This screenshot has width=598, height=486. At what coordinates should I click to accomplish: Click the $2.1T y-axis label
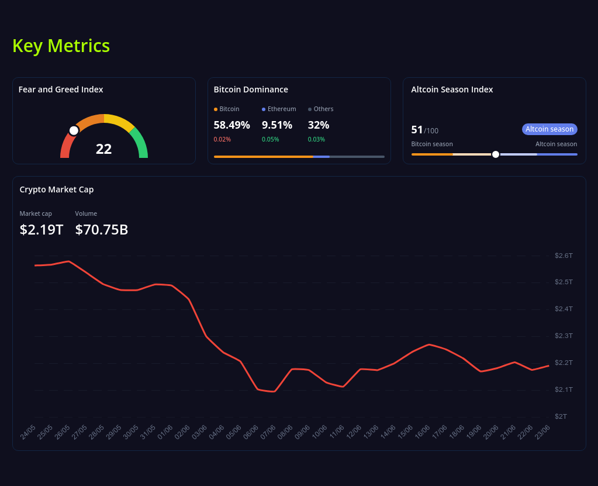coord(564,390)
